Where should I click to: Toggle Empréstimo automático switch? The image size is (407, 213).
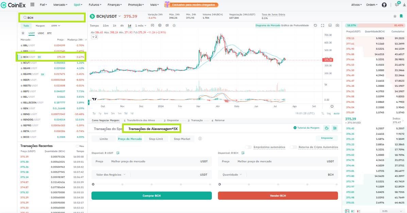pos(249,147)
